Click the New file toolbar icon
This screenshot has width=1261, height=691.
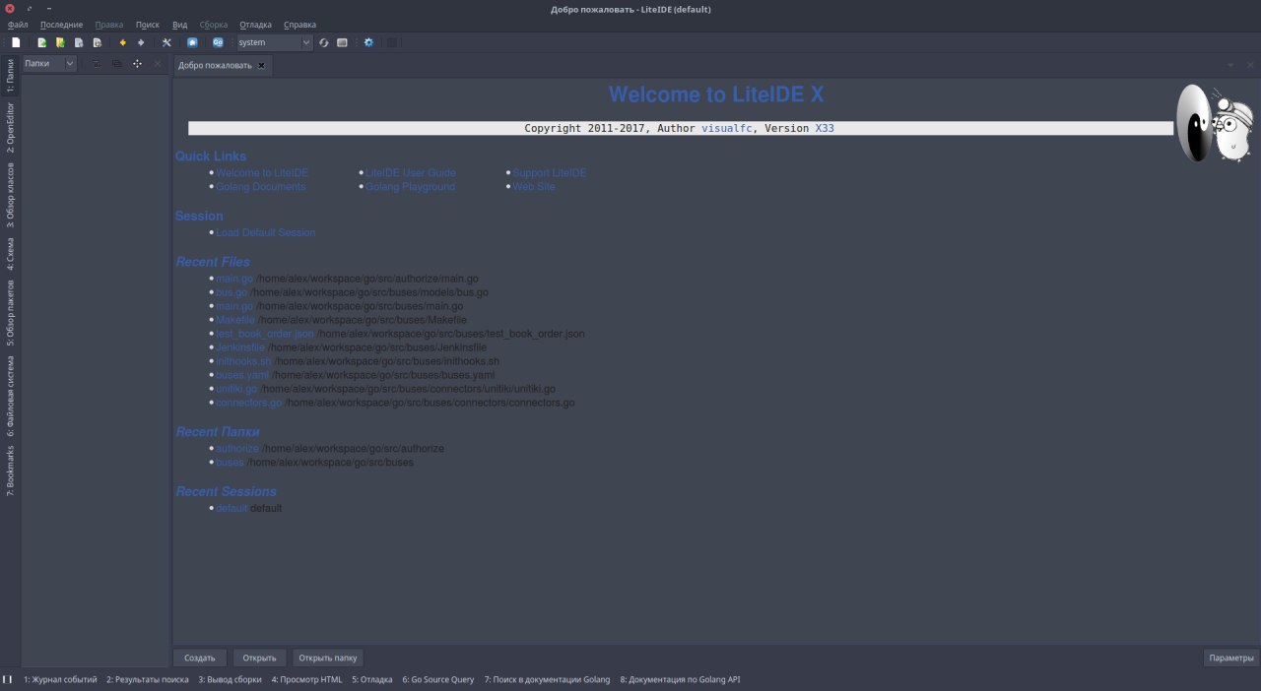tap(16, 42)
